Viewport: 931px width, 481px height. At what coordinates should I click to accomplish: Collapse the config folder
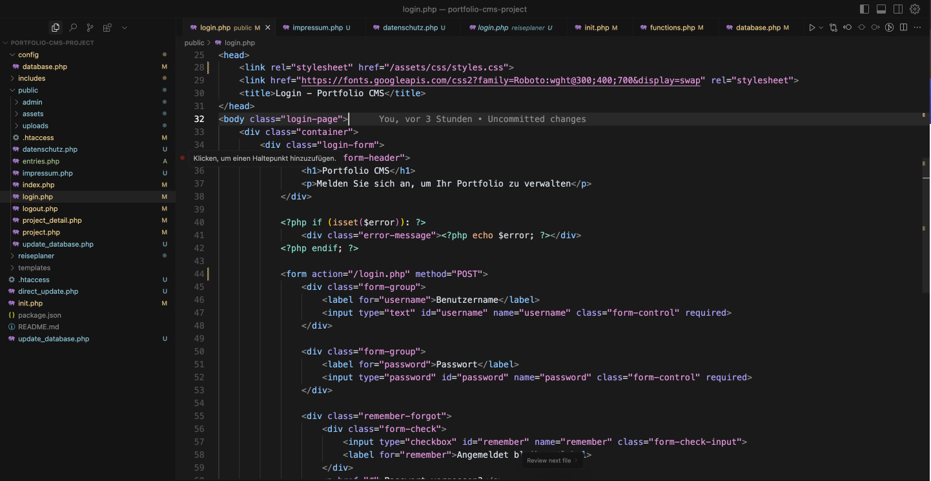point(28,55)
